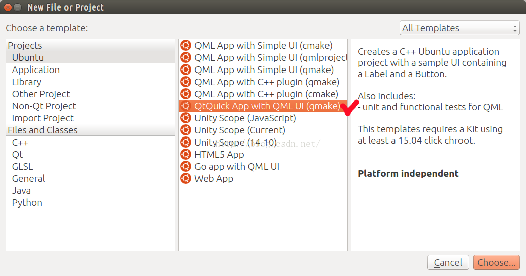Click the Ubuntu icon beside Go app with QML UI
526x276 pixels.
point(186,166)
